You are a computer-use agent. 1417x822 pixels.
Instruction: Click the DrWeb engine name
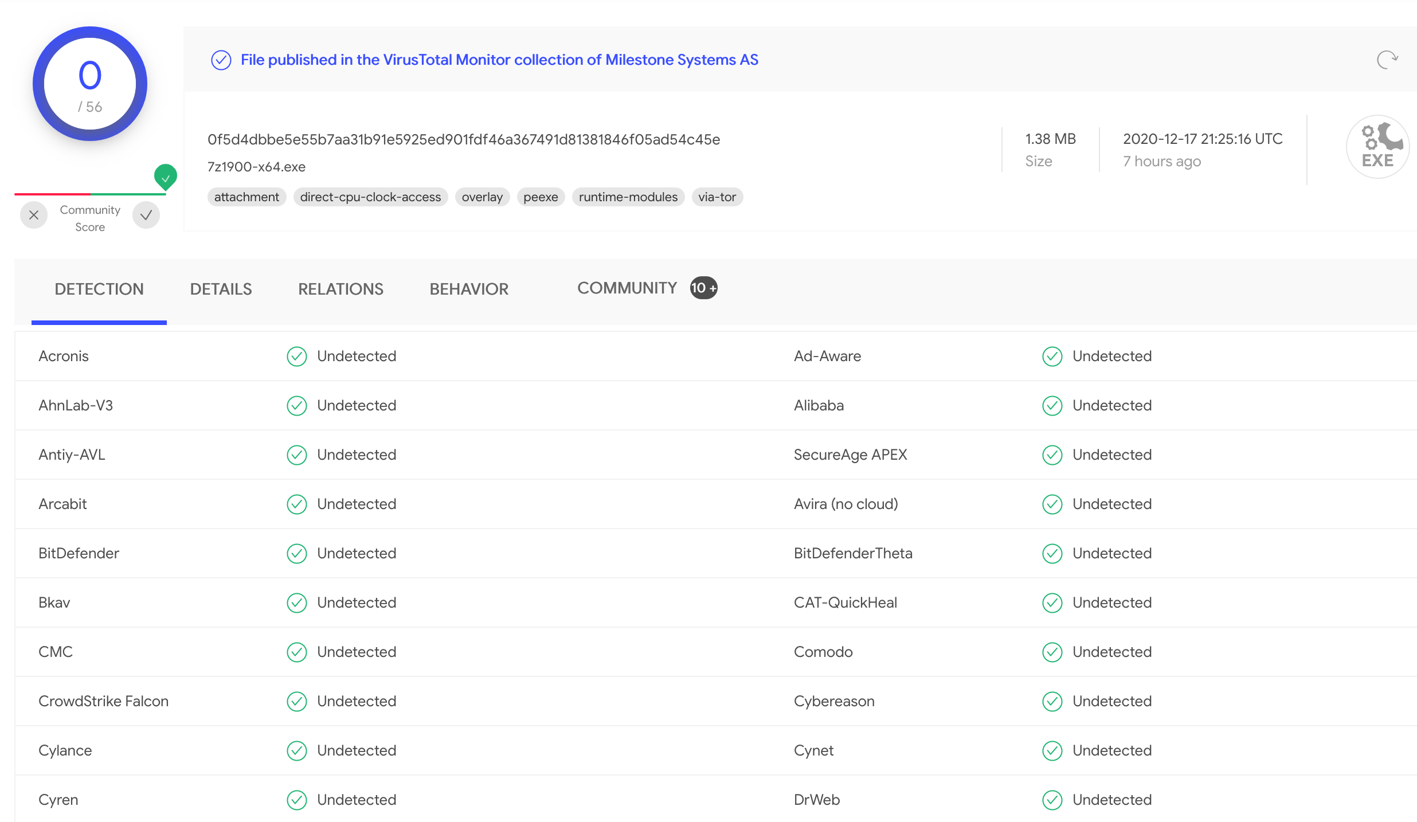coord(817,800)
